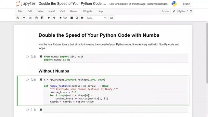Click the docstring line in the function
This screenshot has height=117, width=208.
tap(84, 89)
